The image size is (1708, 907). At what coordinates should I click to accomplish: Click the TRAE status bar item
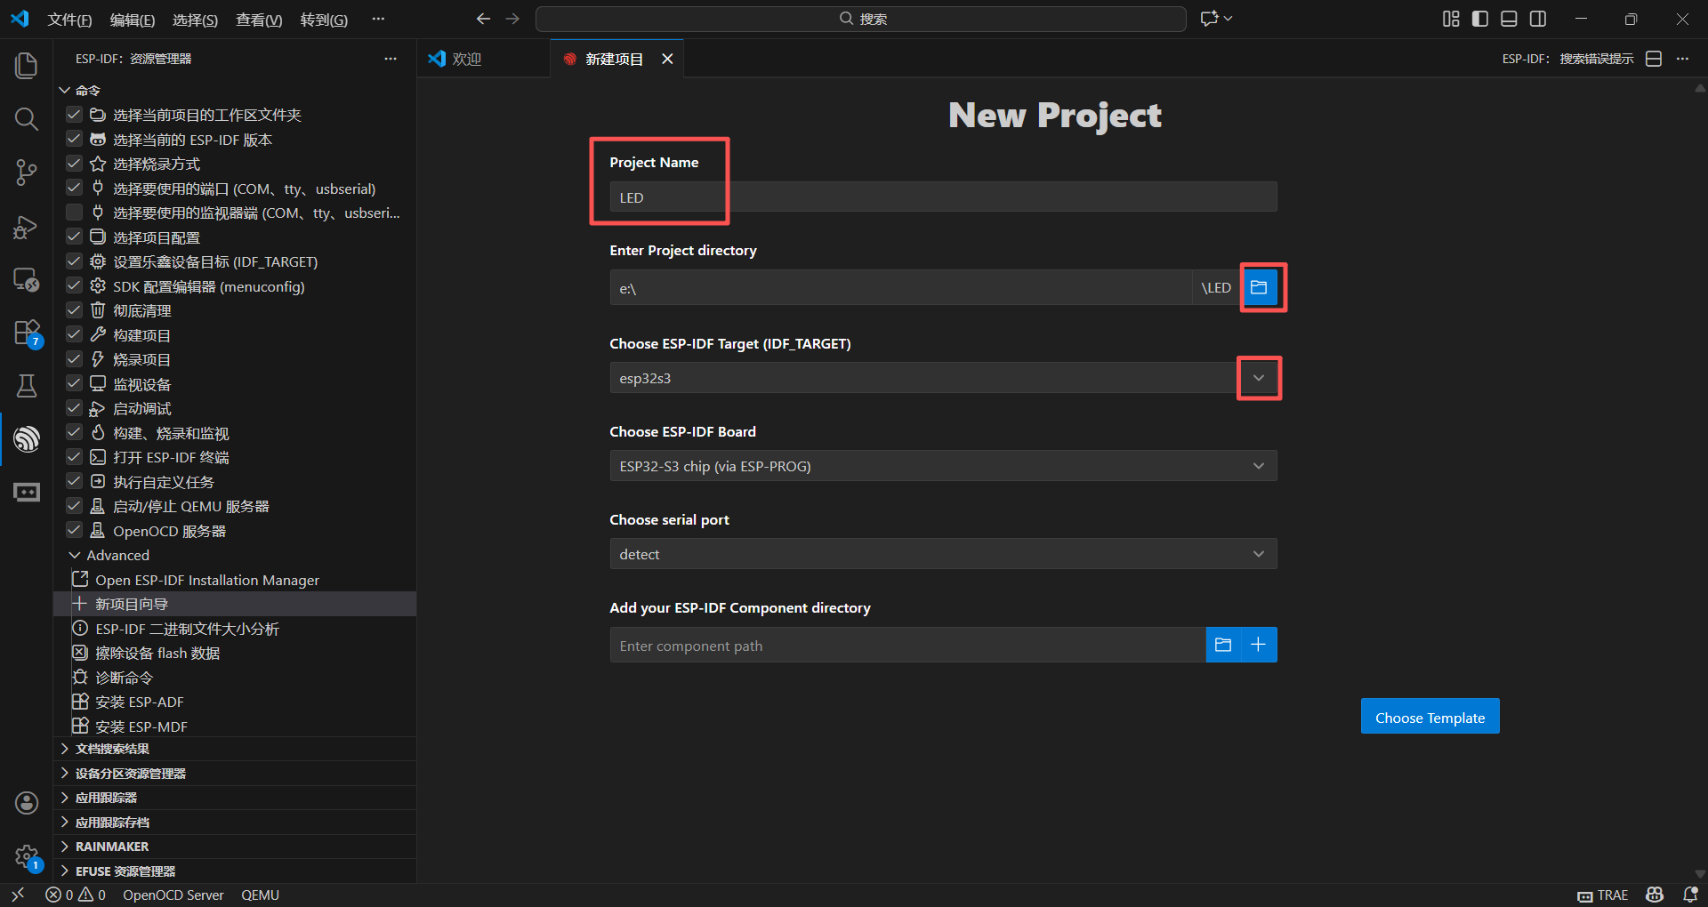[1603, 895]
